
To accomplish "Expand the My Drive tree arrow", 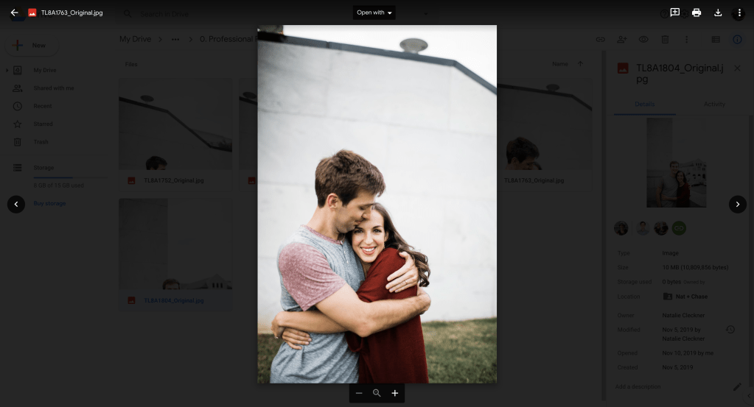I will [7, 71].
